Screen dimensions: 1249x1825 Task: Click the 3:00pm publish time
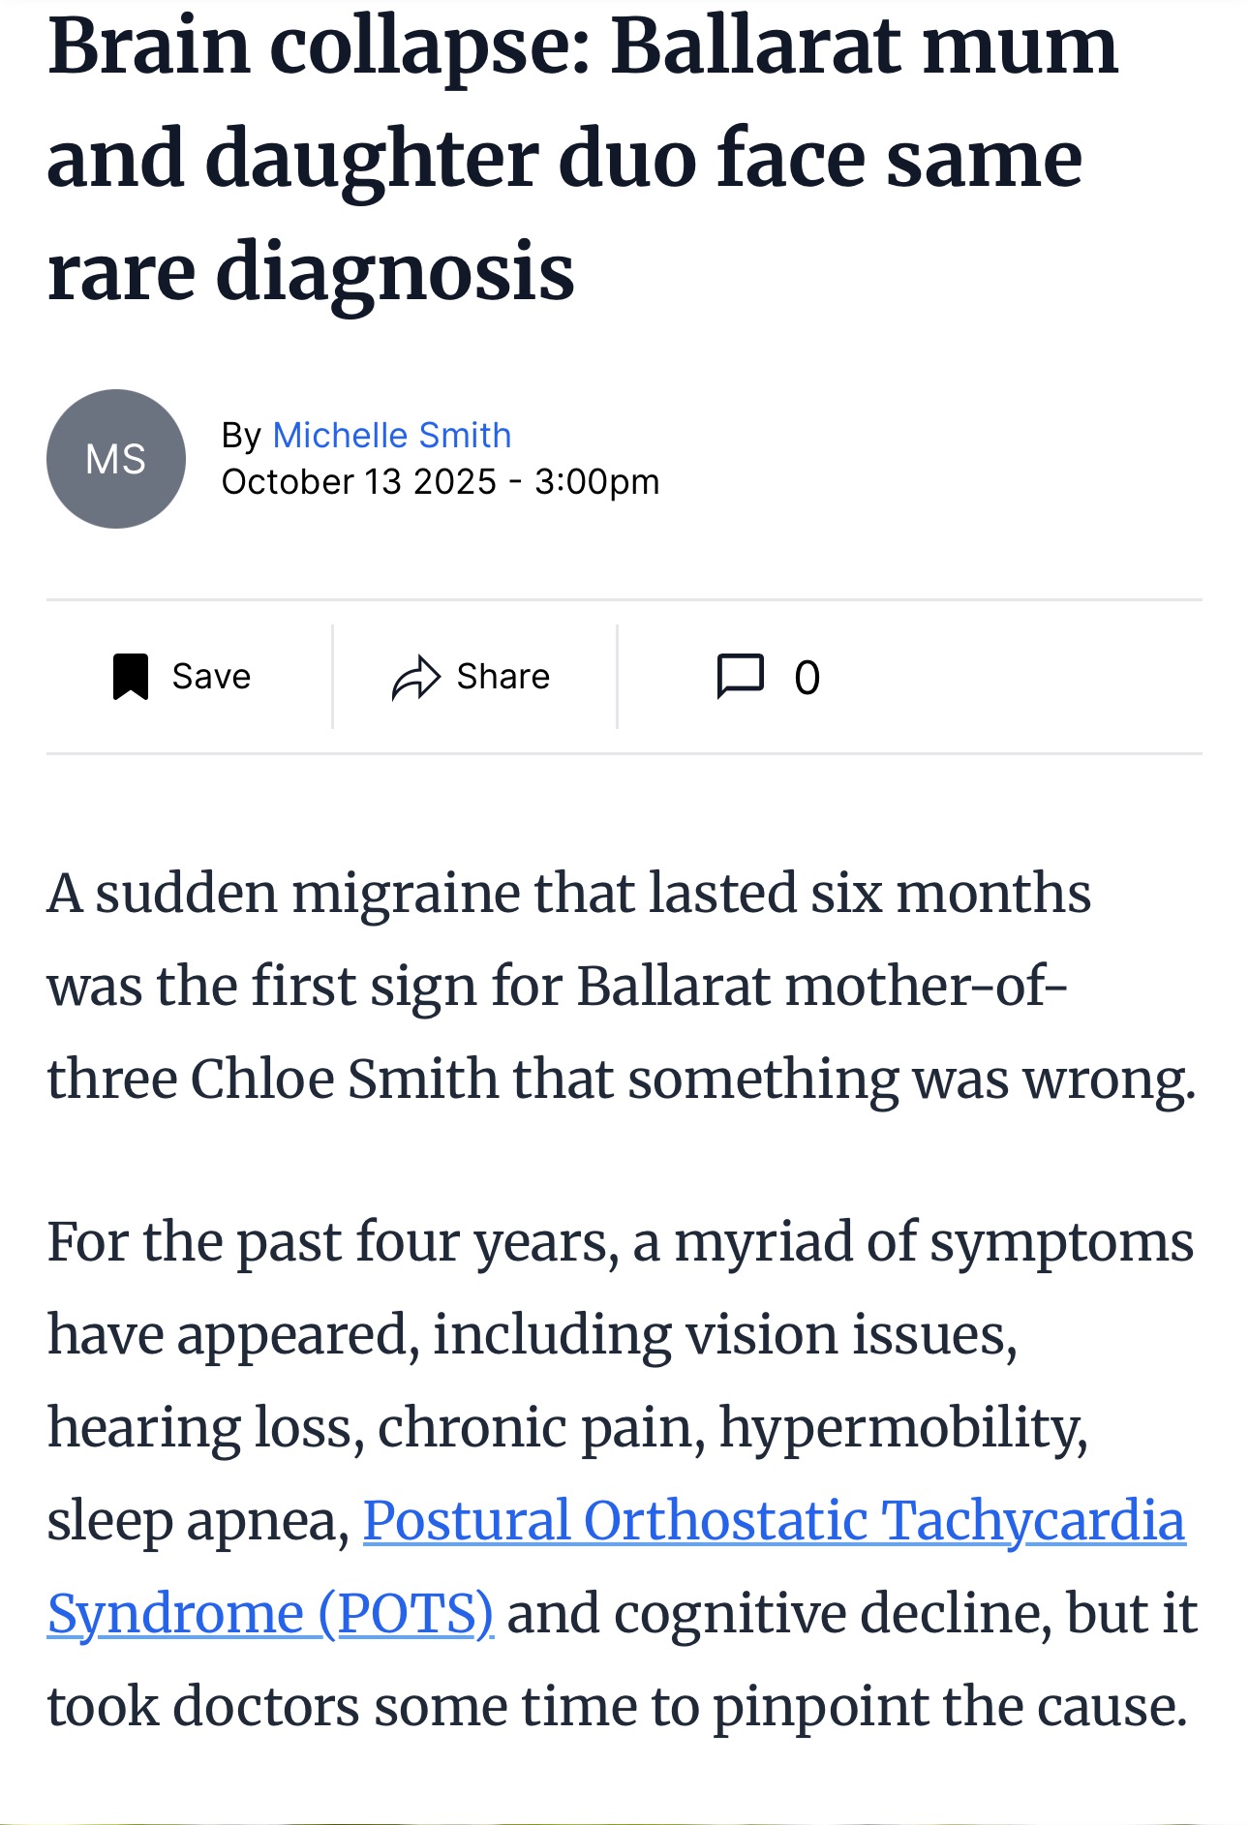coord(596,482)
